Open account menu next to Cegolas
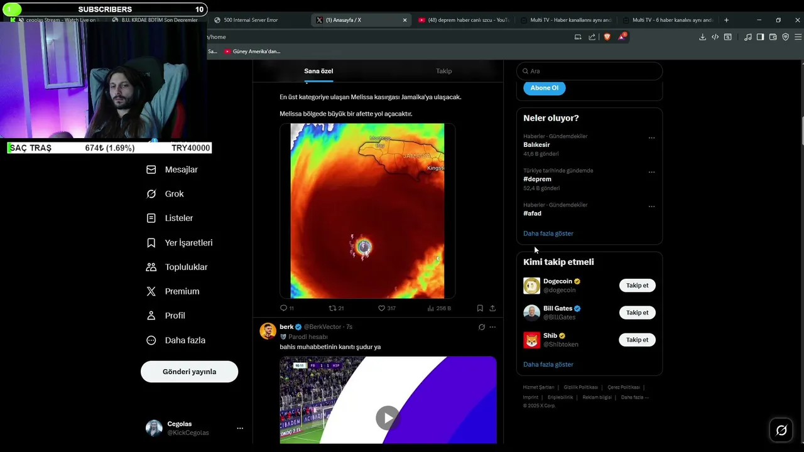Viewport: 804px width, 452px height. [239, 428]
